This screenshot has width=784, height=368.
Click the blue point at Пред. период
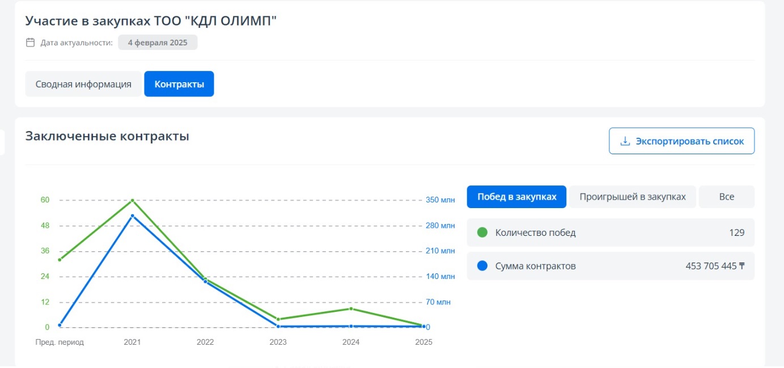(60, 325)
